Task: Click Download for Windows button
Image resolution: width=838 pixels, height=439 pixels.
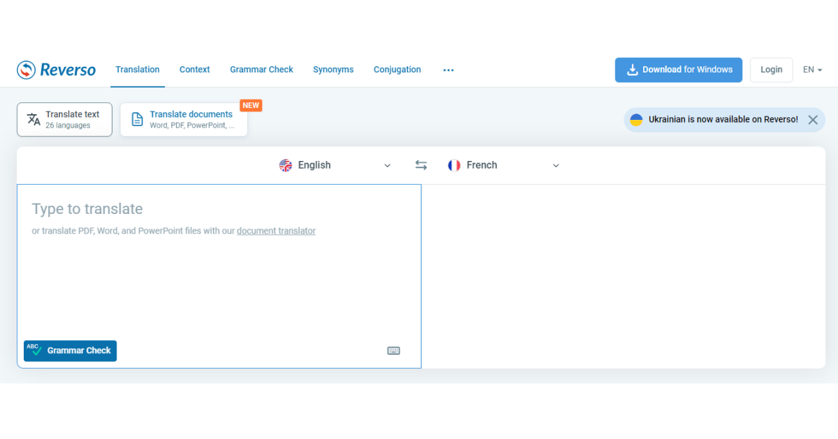Action: [679, 70]
